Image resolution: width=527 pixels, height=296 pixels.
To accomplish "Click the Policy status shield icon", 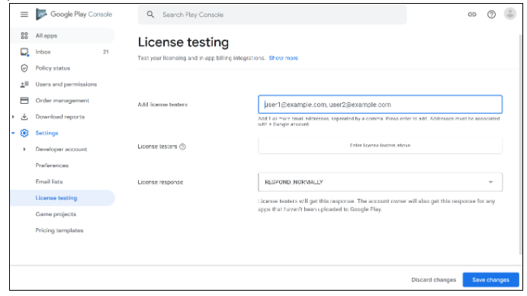I will pos(24,69).
